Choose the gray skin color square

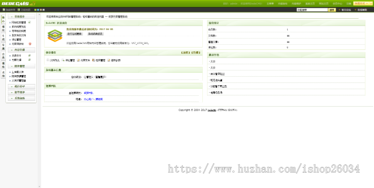44,10
